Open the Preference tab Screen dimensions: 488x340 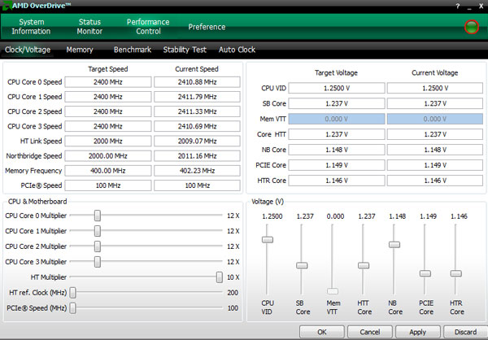coord(207,27)
